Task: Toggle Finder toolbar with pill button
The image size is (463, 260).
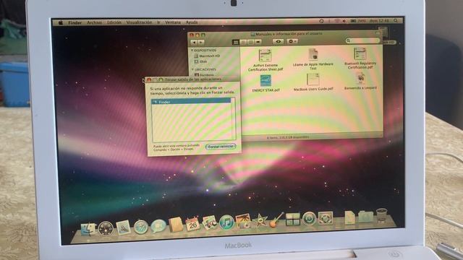Action: (378, 33)
